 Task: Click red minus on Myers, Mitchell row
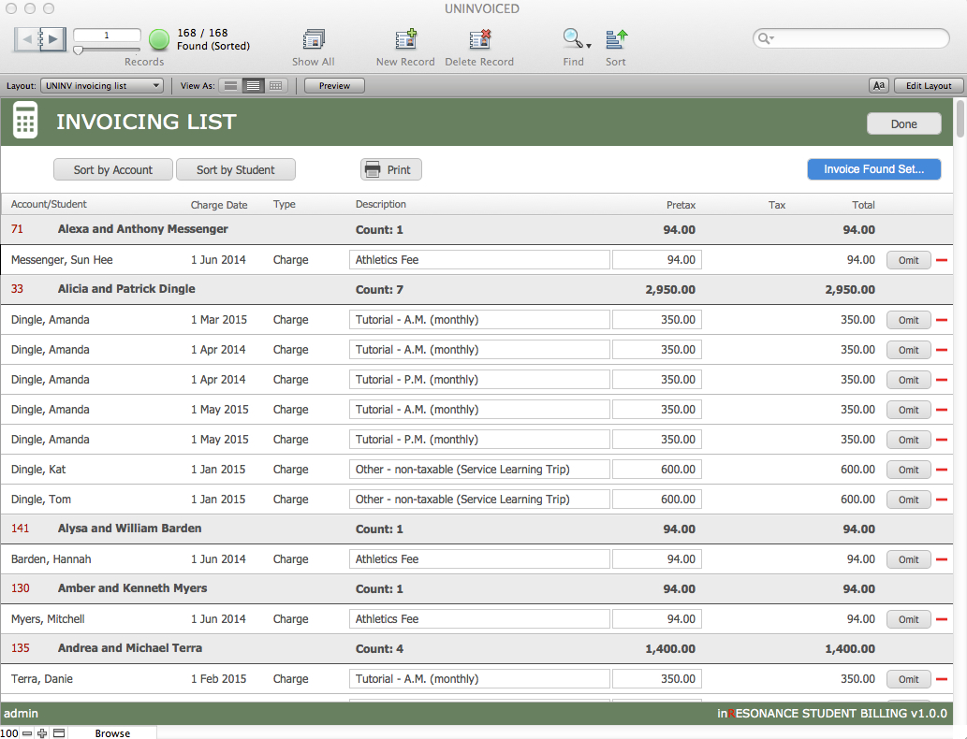(942, 619)
